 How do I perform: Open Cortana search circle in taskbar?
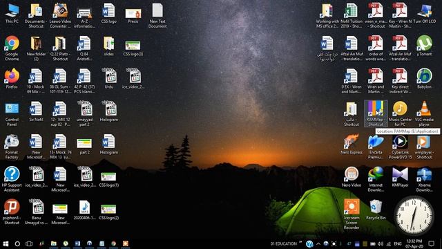tap(17, 243)
